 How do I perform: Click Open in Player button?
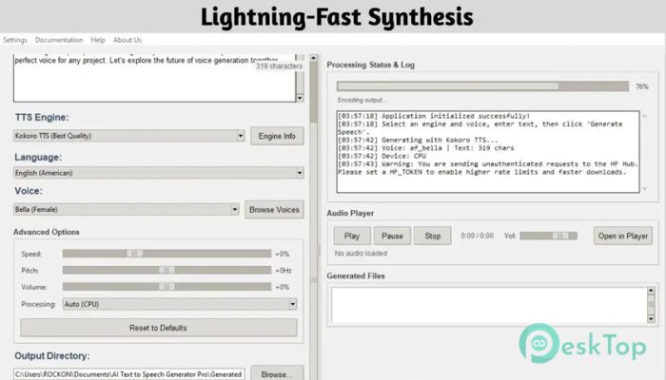[622, 236]
